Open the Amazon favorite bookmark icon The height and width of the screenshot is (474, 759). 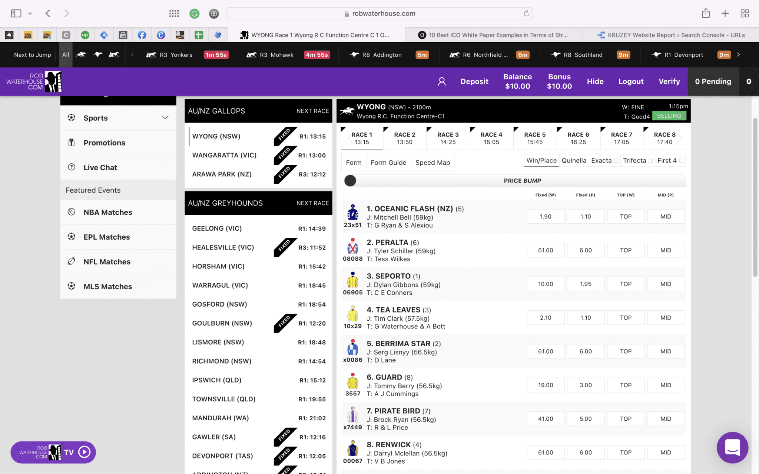(x=180, y=35)
